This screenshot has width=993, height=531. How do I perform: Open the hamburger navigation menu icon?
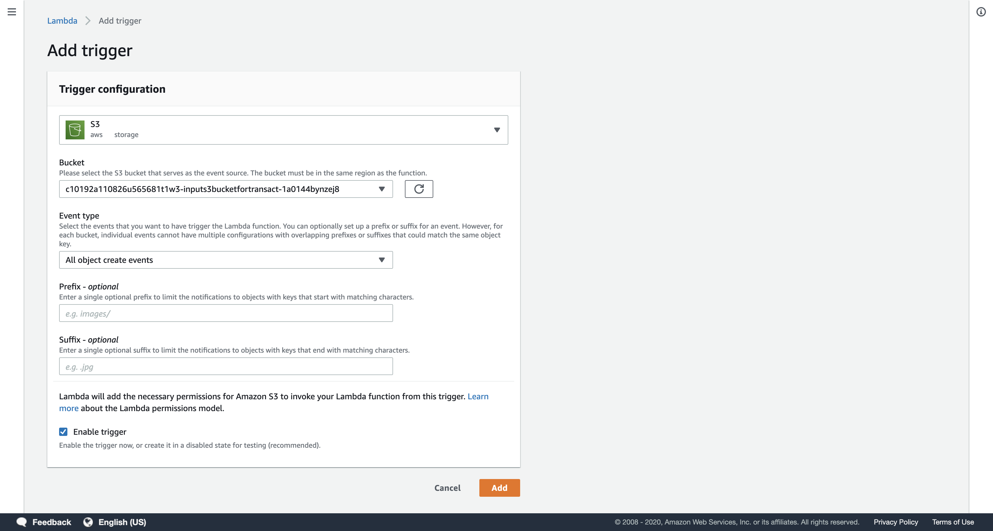(12, 12)
